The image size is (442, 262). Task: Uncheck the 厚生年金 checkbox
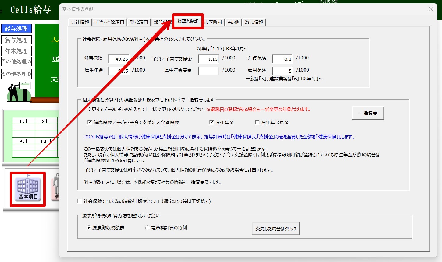[212, 122]
